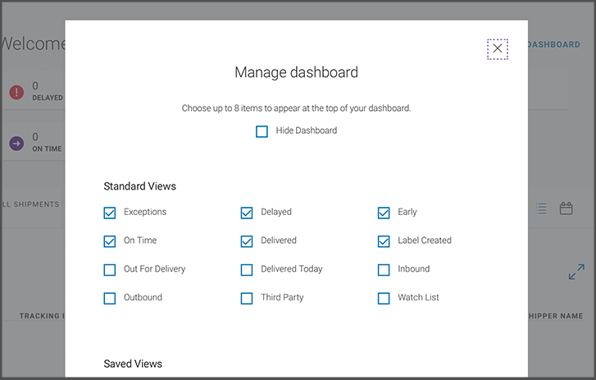596x380 pixels.
Task: Uncheck the On Time checkbox
Action: (x=110, y=241)
